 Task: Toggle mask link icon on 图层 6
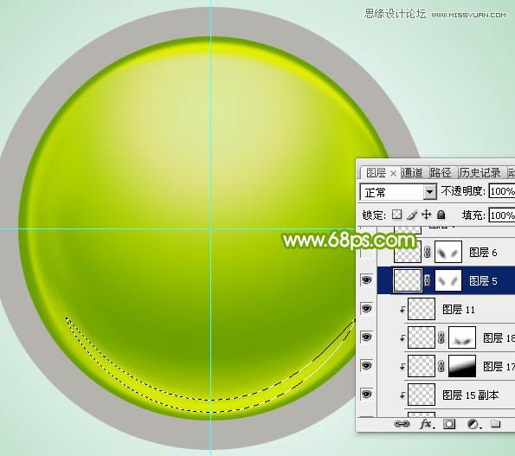[428, 252]
